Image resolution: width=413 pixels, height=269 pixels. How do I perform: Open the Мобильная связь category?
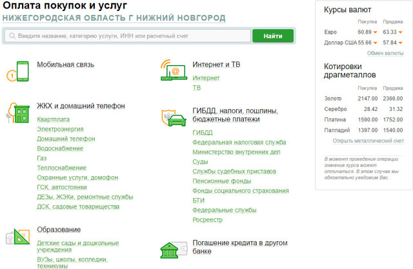coord(65,65)
